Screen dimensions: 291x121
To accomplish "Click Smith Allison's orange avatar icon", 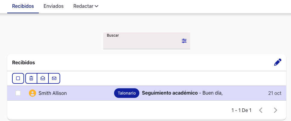I will (32, 93).
